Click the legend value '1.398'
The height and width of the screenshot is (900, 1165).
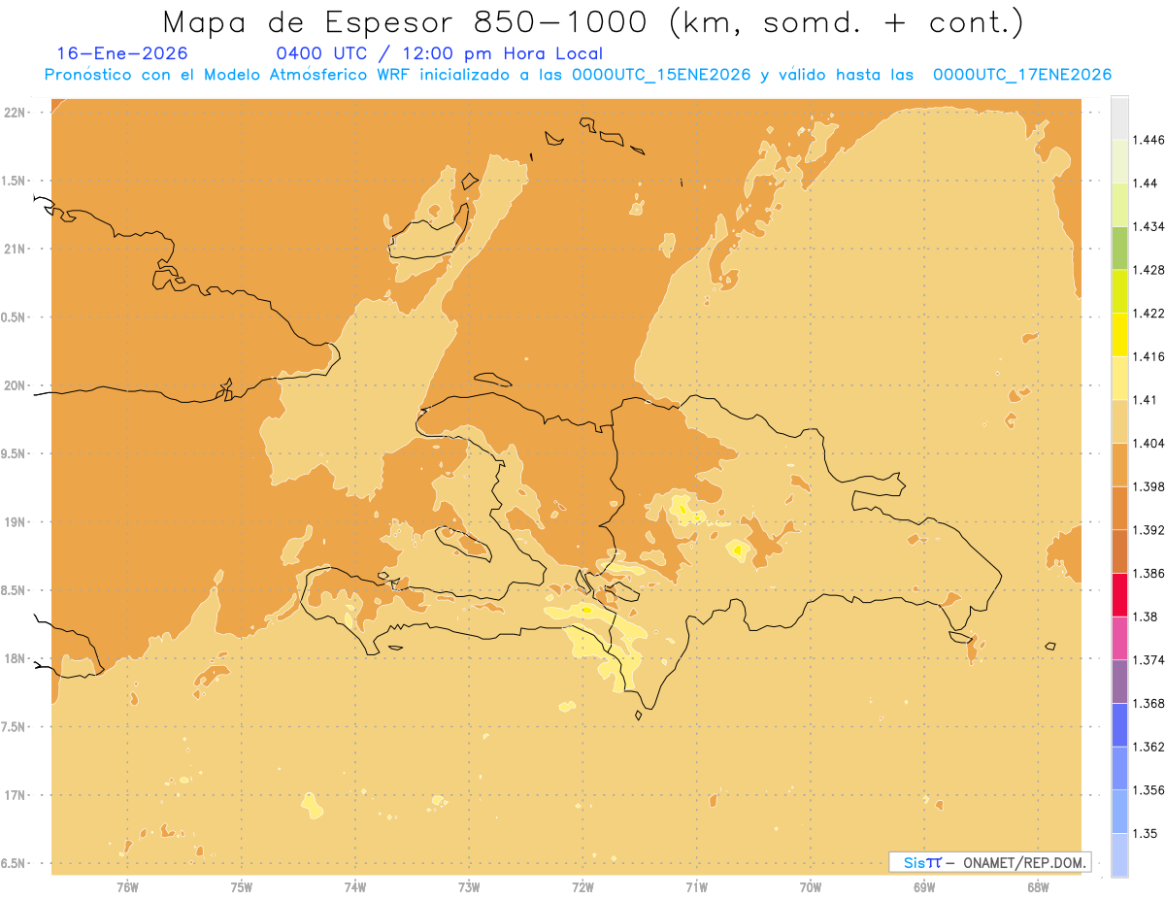[x=1148, y=486]
